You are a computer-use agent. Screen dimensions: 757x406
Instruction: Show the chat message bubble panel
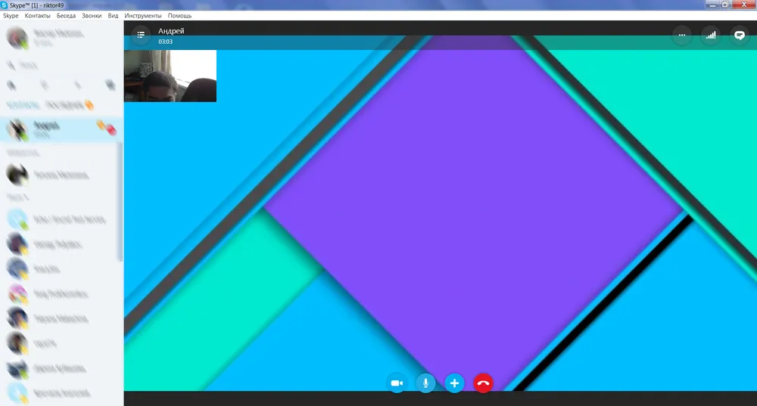click(x=739, y=36)
